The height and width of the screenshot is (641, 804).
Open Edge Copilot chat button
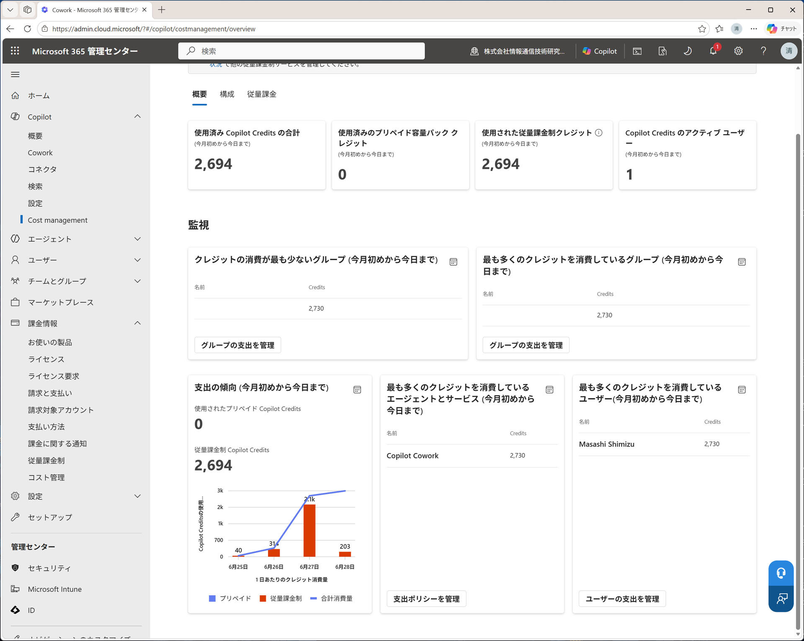781,28
